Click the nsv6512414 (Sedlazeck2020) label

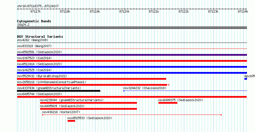pos(40,64)
